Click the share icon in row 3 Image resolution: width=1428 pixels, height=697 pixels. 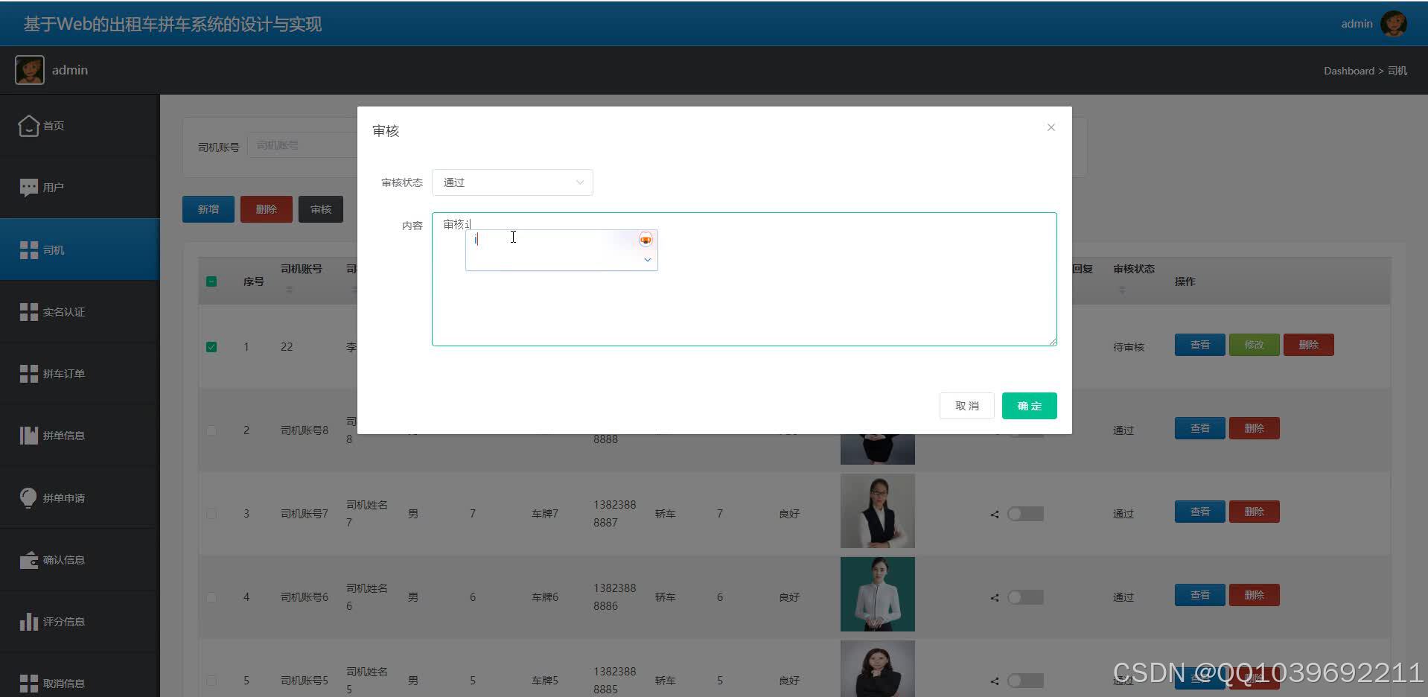click(x=995, y=514)
